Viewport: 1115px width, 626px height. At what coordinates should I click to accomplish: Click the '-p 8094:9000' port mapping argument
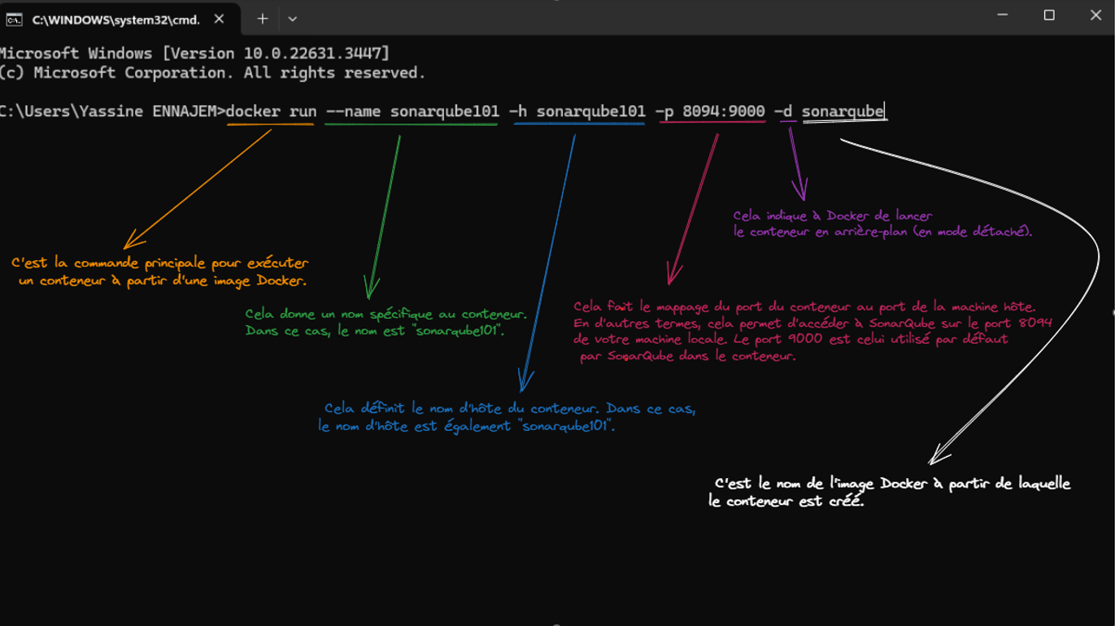(x=712, y=111)
